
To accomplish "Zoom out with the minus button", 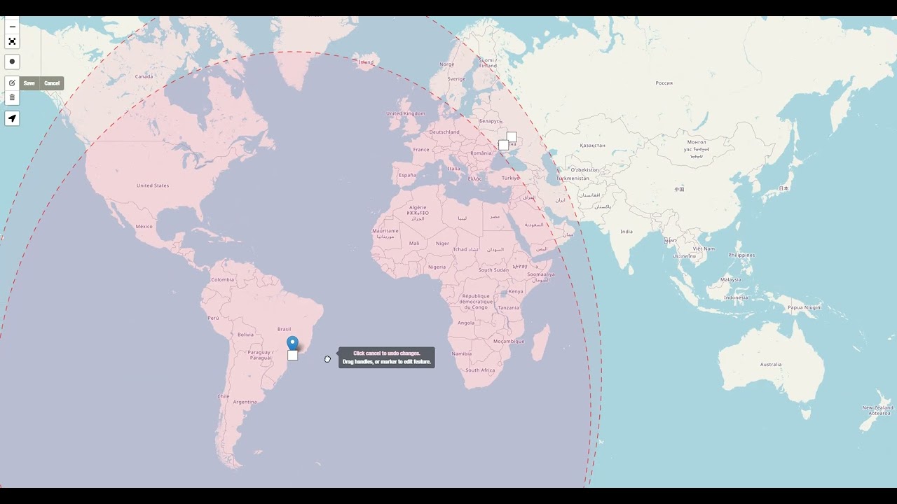I will coord(12,27).
